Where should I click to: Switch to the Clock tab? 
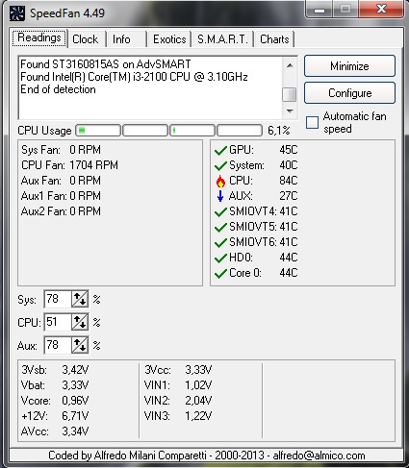click(x=87, y=39)
